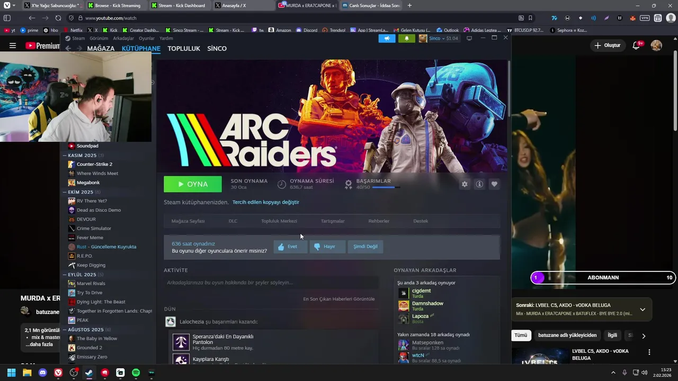The height and width of the screenshot is (381, 678).
Task: Toggle ARC Raiders favorite heart icon
Action: pos(494,184)
